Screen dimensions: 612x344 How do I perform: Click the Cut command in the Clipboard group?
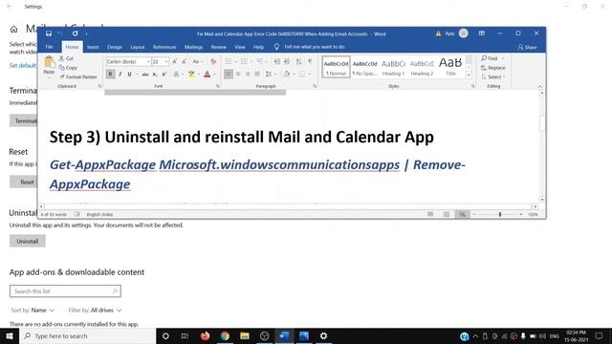[66, 58]
